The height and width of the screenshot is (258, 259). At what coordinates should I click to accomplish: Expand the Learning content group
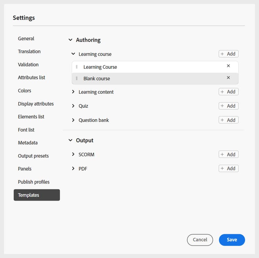73,92
